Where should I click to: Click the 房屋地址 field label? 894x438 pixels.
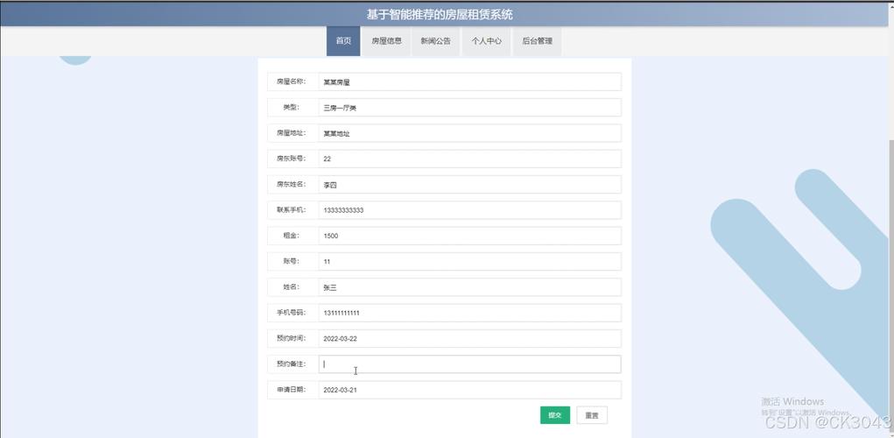coord(292,133)
